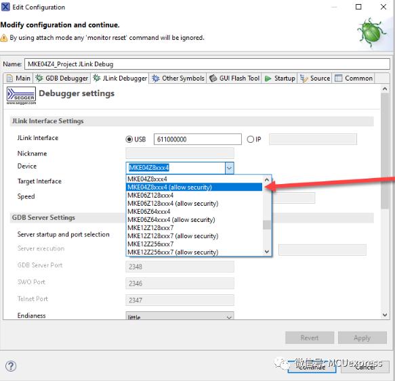Click the Edit Configuration window icon
395x381 pixels.
pyautogui.click(x=5, y=7)
